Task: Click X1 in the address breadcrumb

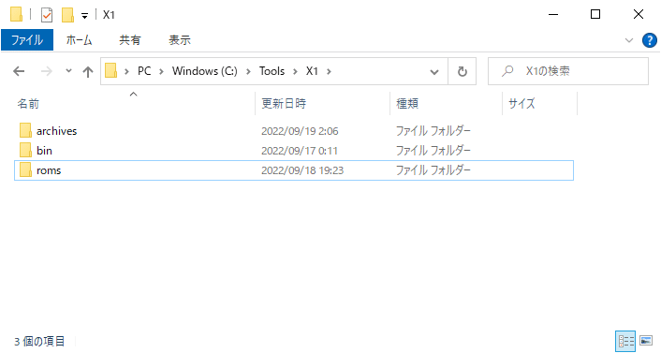Action: (312, 71)
